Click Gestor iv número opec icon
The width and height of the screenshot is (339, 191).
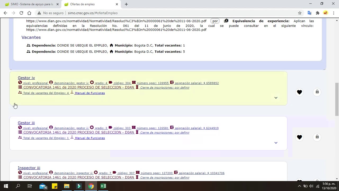point(134,83)
